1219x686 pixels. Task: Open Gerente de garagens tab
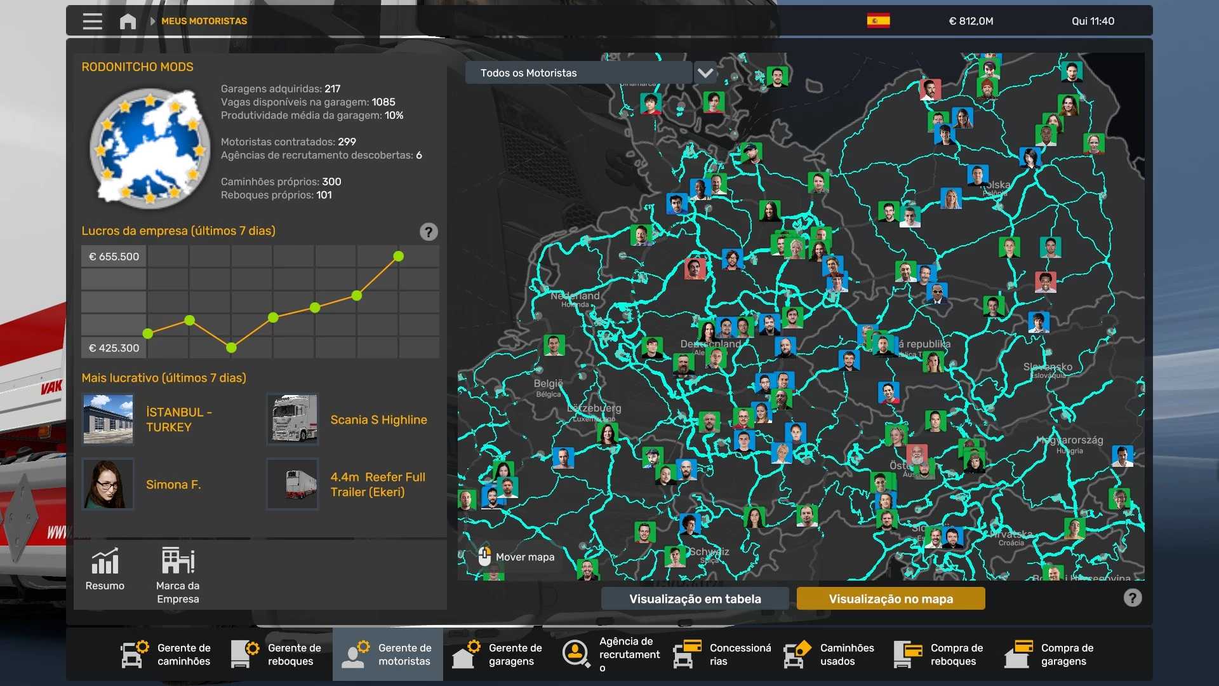(498, 654)
